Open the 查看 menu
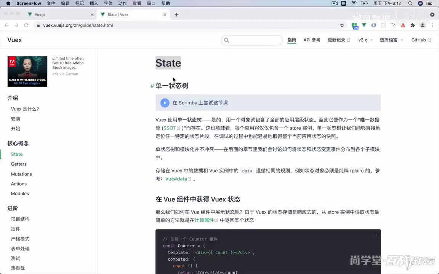 click(x=137, y=3)
